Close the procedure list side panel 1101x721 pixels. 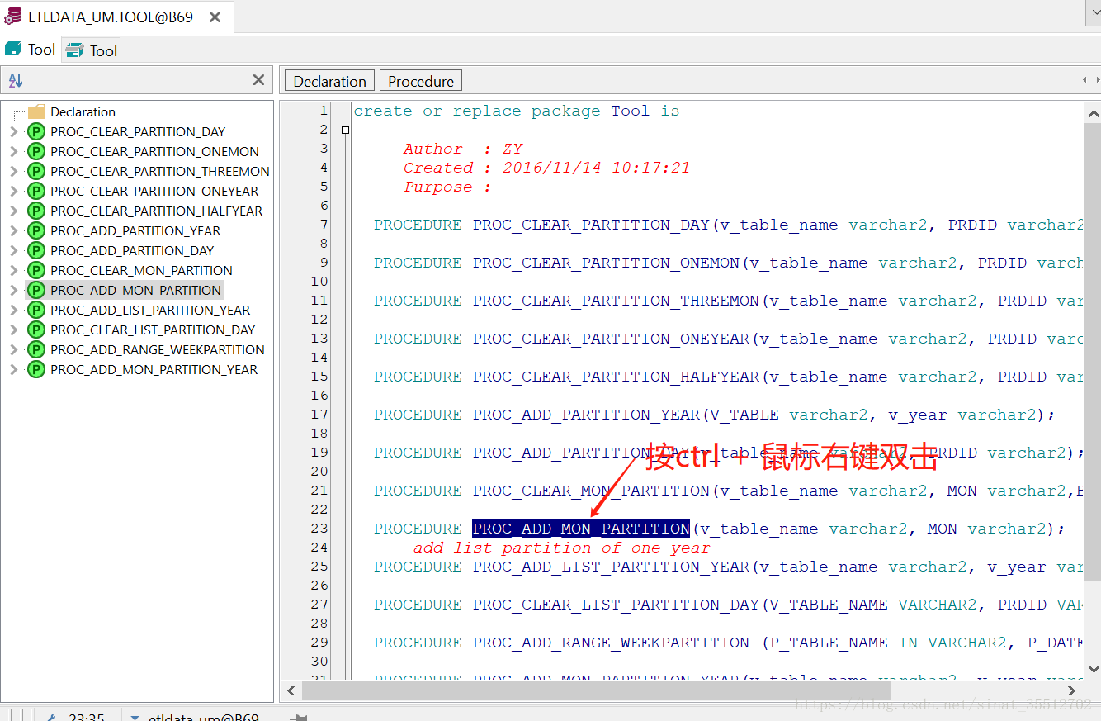[x=258, y=80]
